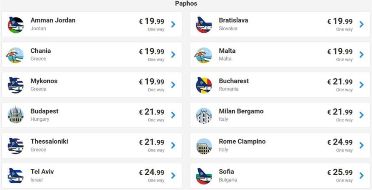This screenshot has width=372, height=190.
Task: Click the Sofia Bulgarian flag plane icon
Action: click(204, 176)
